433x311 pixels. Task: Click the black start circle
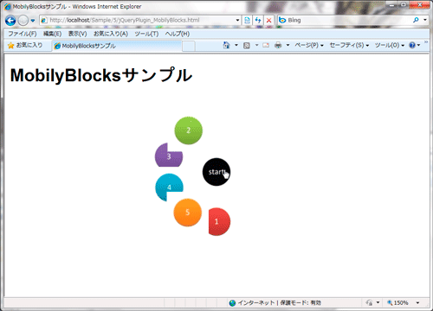216,172
